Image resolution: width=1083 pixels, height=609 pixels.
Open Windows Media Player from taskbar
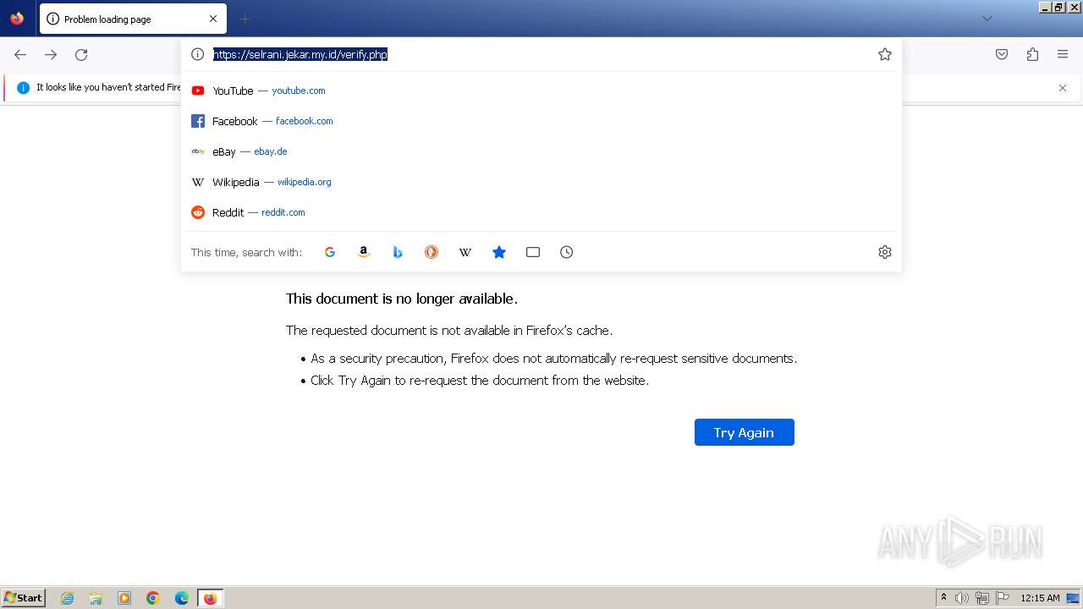(x=124, y=598)
